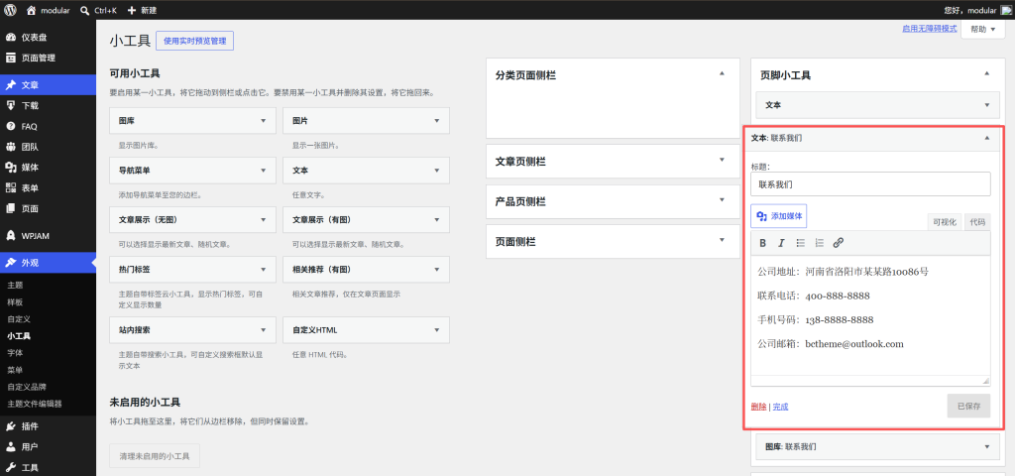Expand the 文章展示（无图） widget

point(264,219)
